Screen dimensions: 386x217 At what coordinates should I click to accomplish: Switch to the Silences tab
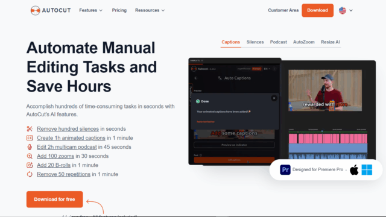point(255,42)
